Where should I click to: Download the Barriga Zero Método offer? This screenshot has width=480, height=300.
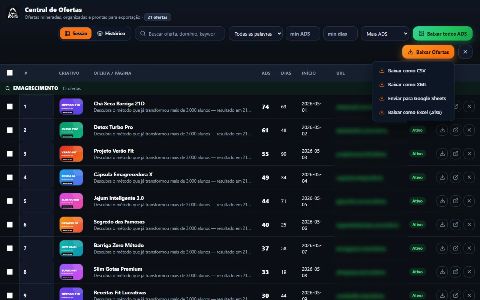point(442,248)
